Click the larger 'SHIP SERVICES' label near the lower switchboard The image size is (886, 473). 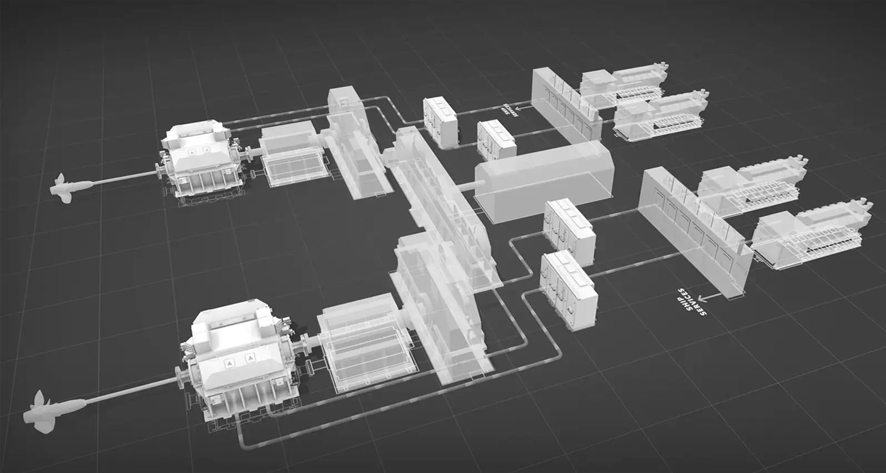[x=693, y=303]
